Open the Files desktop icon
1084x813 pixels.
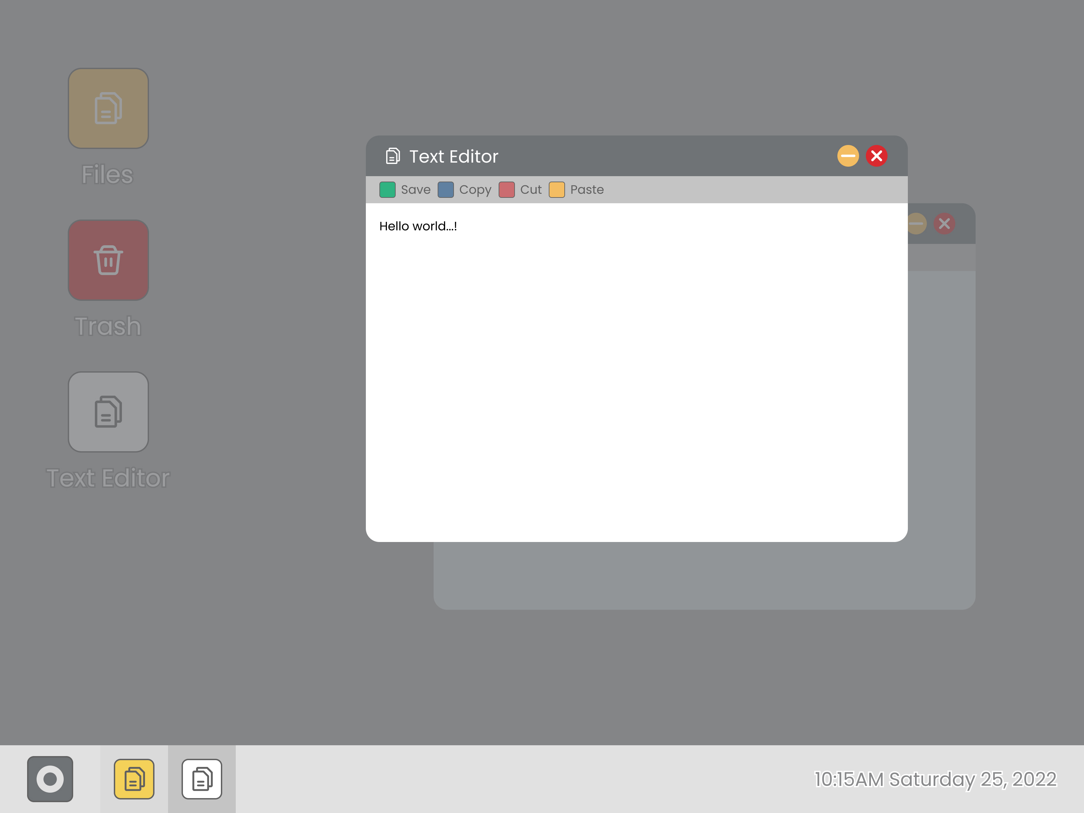click(108, 108)
